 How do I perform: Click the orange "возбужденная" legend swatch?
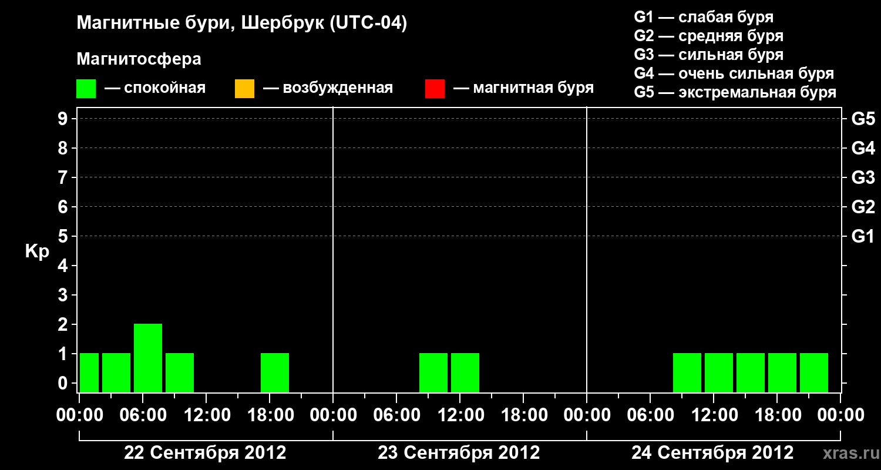[245, 89]
